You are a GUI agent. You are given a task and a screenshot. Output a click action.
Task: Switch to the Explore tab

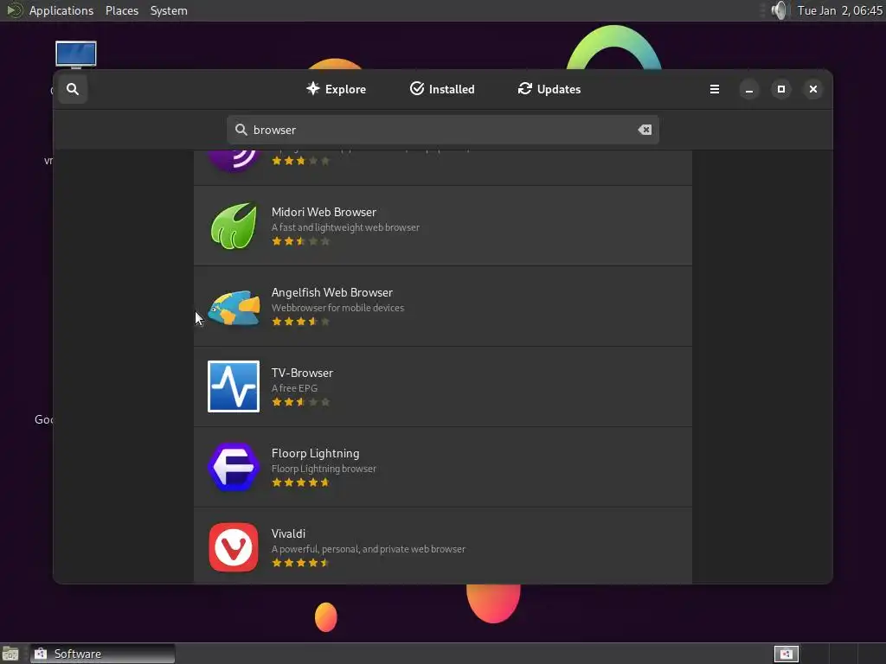pos(337,89)
